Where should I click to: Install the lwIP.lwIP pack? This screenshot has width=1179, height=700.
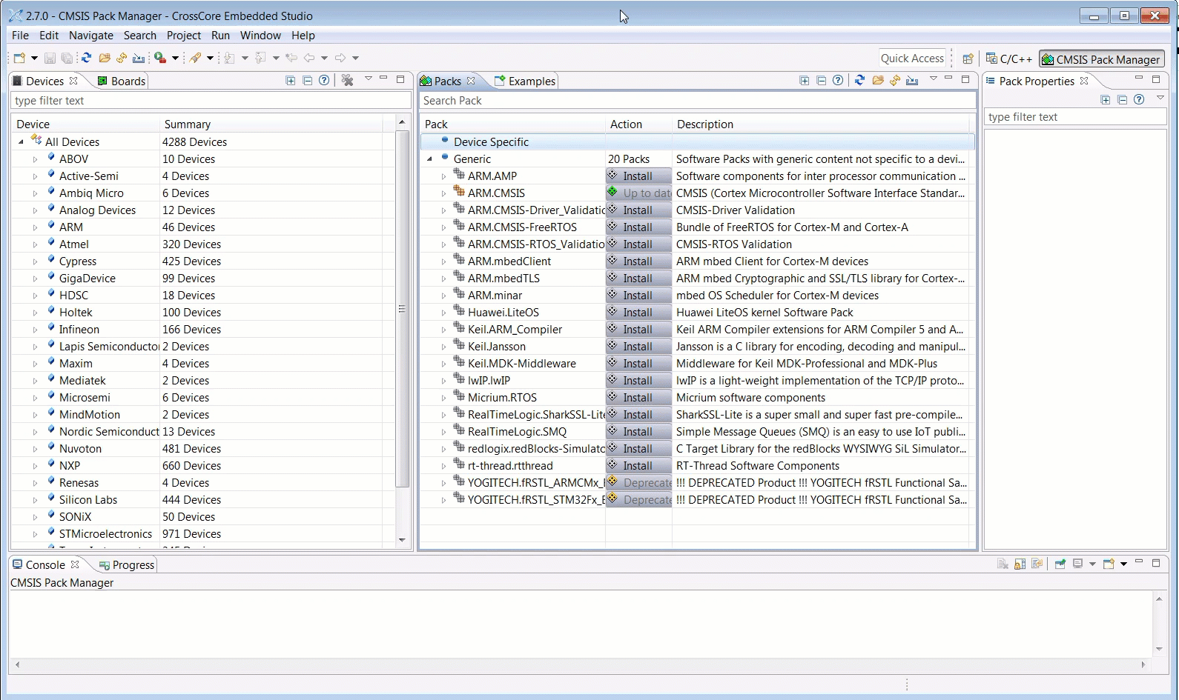[x=638, y=381]
